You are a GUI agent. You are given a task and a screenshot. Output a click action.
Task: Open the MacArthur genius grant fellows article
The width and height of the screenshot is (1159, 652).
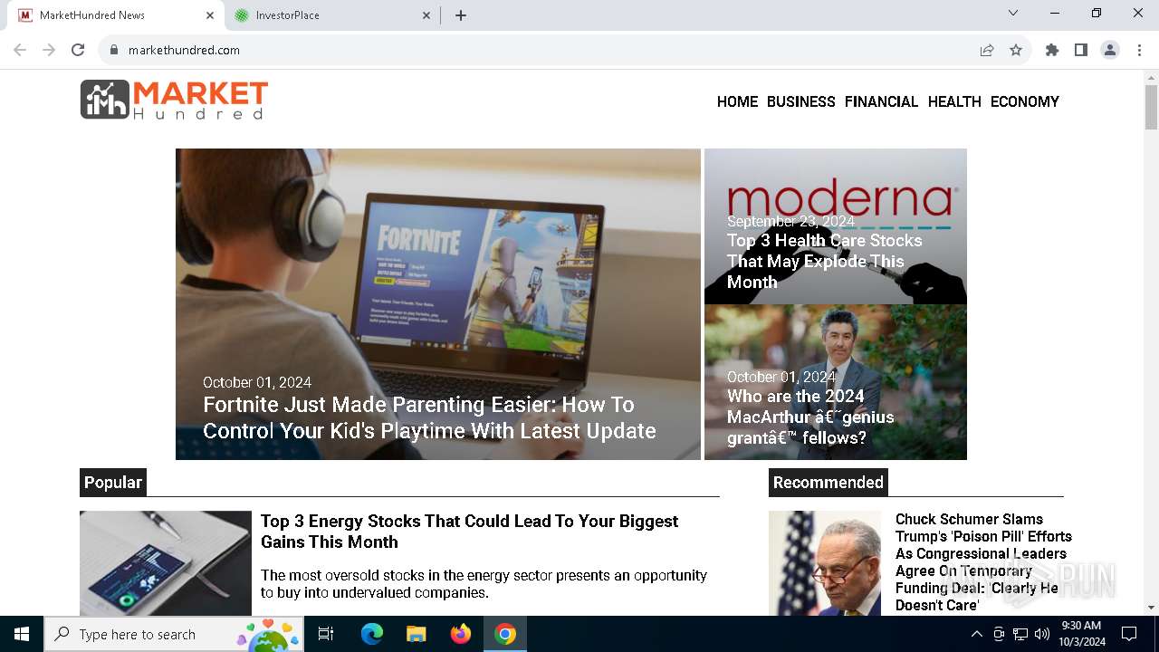pos(810,417)
